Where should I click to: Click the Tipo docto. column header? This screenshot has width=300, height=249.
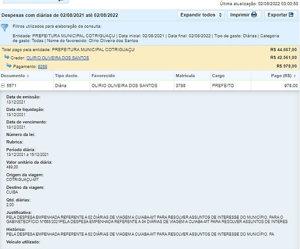[67, 75]
